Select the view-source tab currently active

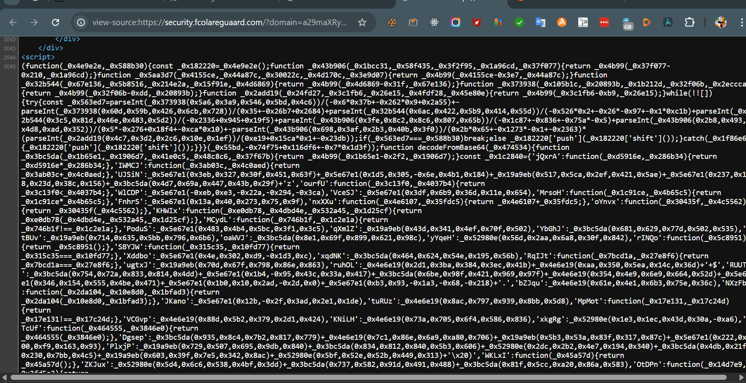coord(452,4)
